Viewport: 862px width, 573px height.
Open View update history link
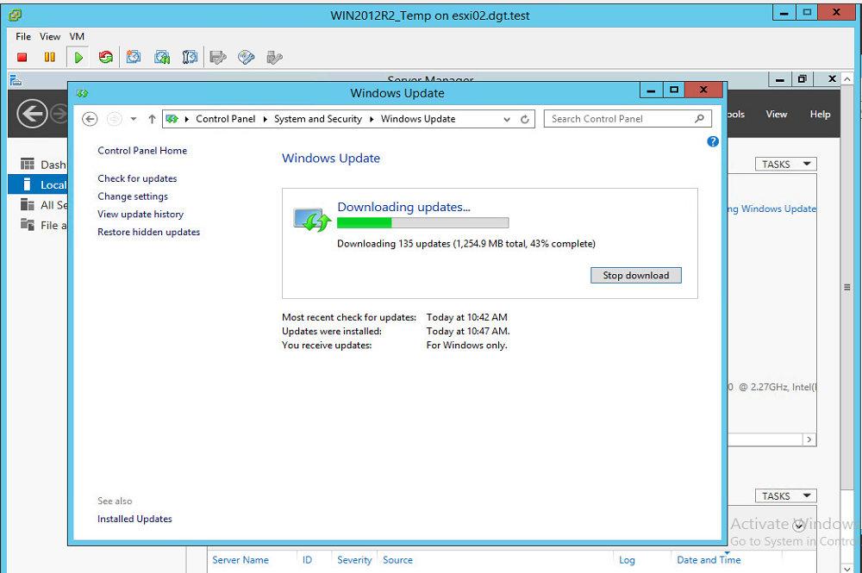pos(141,215)
